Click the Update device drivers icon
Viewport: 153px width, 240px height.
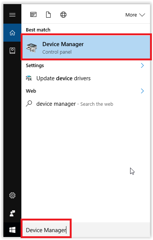pos(29,78)
